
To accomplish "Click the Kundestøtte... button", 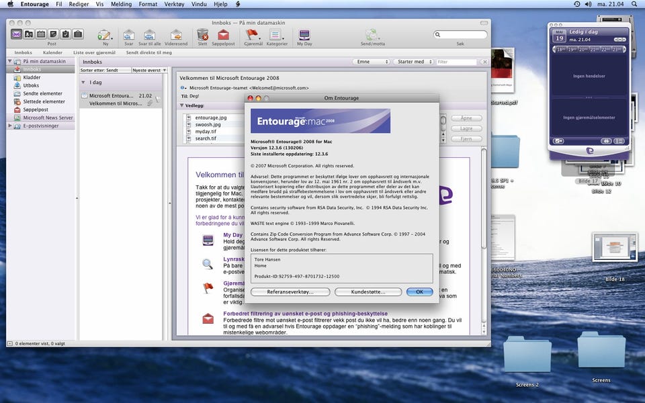I will pyautogui.click(x=368, y=292).
